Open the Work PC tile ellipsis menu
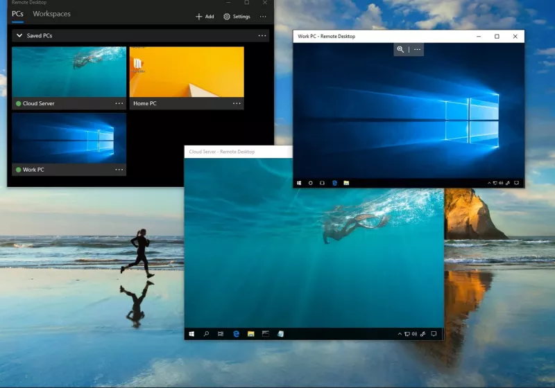This screenshot has width=555, height=388. coord(119,170)
